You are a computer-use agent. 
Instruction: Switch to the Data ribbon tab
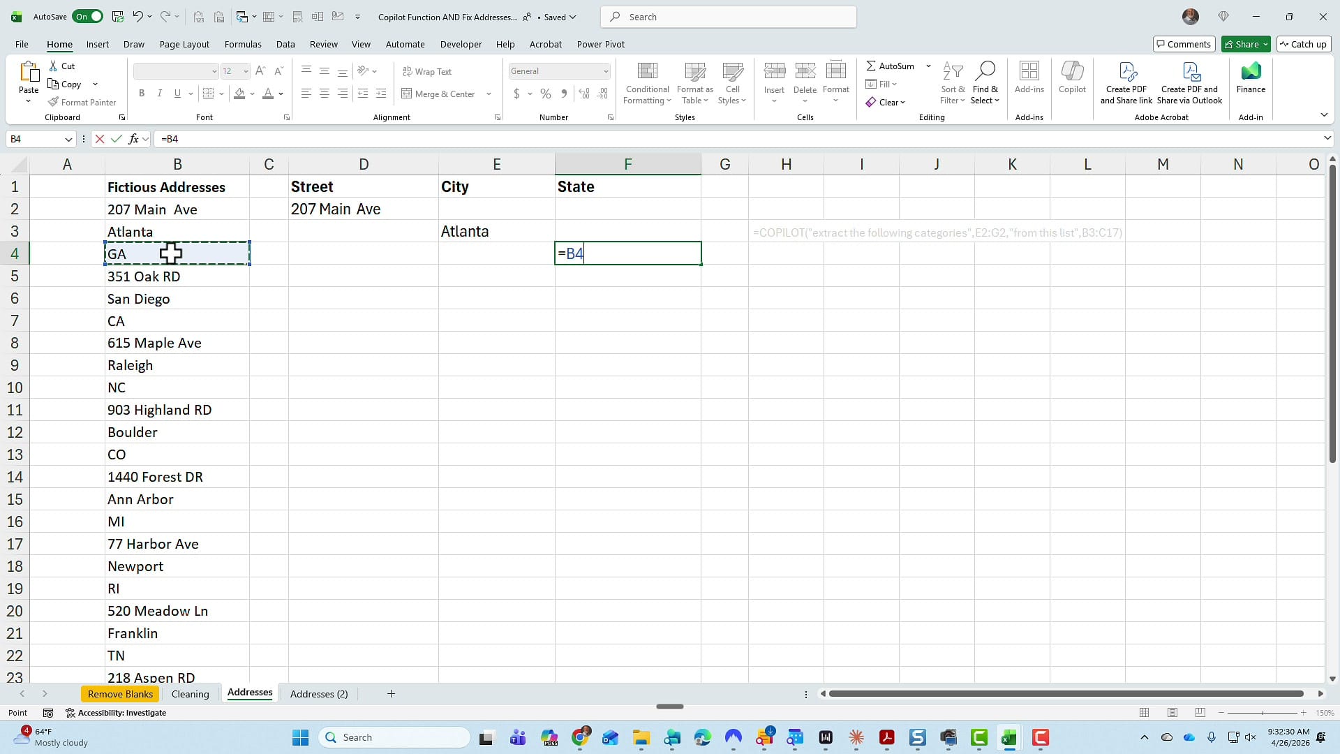285,44
